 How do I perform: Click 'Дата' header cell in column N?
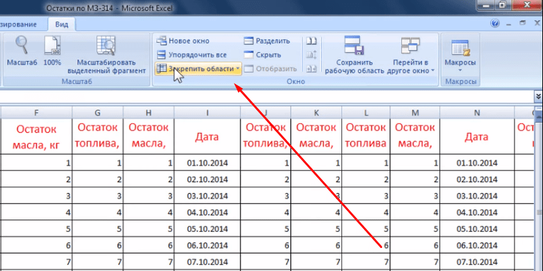pos(477,136)
